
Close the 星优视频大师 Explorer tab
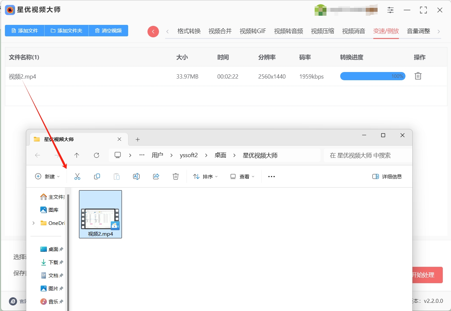pos(119,139)
